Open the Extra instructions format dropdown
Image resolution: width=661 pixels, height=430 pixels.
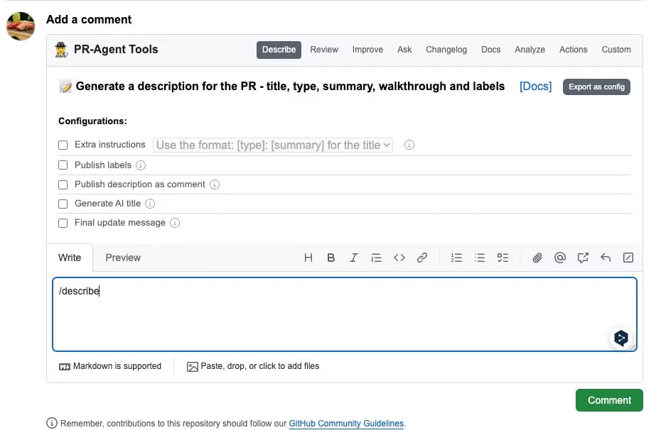point(273,145)
